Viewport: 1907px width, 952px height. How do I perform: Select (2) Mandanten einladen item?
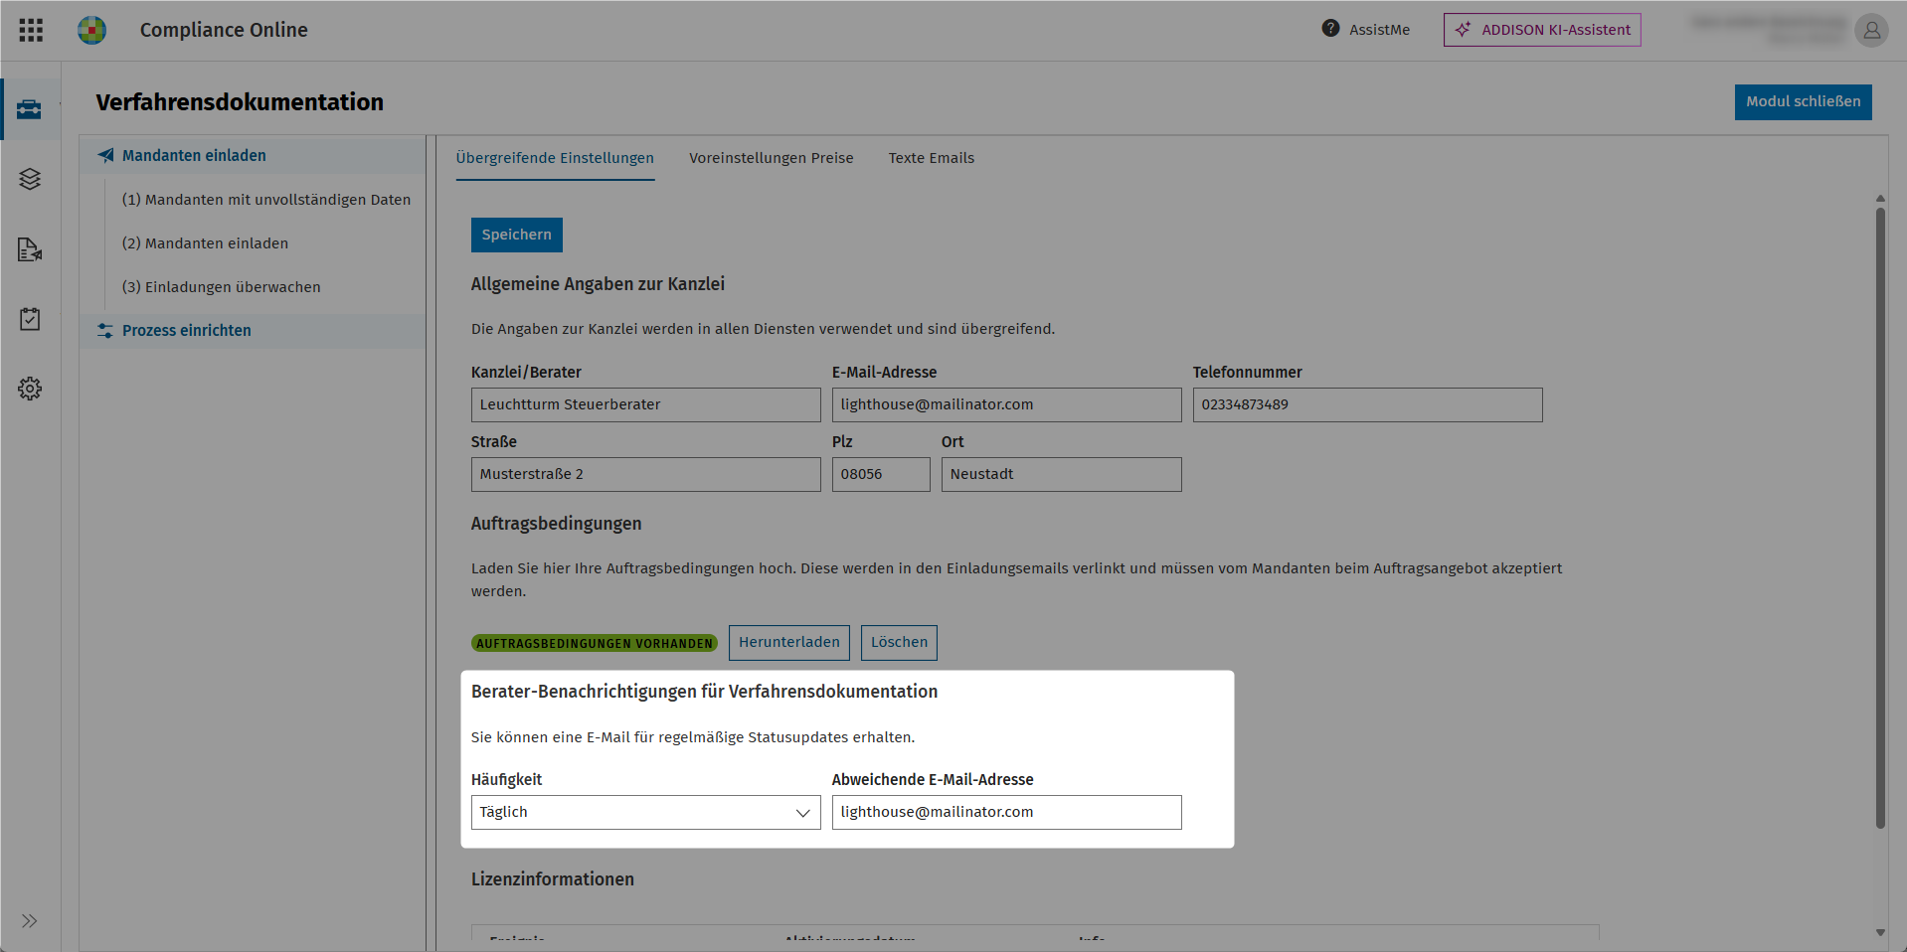pyautogui.click(x=205, y=243)
